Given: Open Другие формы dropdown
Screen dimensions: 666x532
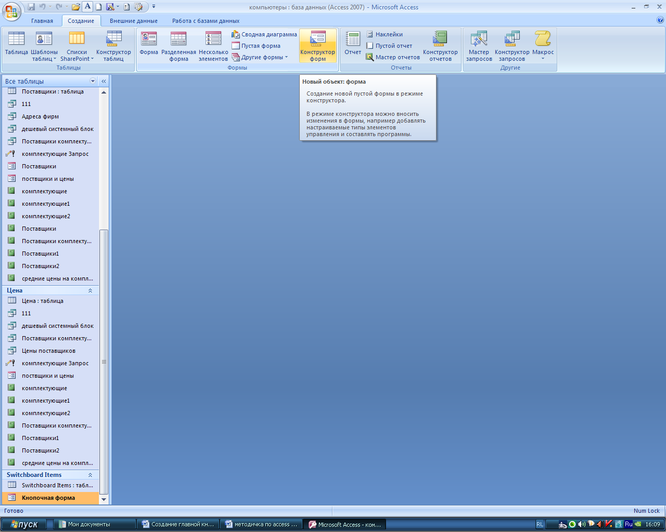Looking at the screenshot, I should tap(260, 57).
